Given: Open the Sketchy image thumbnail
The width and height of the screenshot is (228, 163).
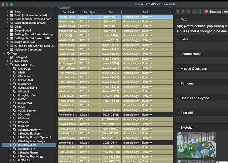Looking at the screenshot, I should click(196, 145).
